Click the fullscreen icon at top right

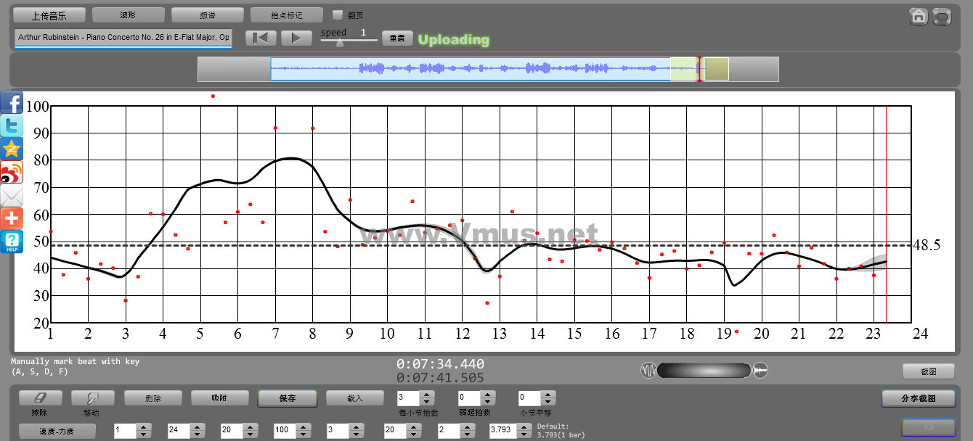pyautogui.click(x=942, y=16)
